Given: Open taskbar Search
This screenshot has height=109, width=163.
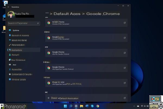Looking at the screenshot, I should 71,106.
